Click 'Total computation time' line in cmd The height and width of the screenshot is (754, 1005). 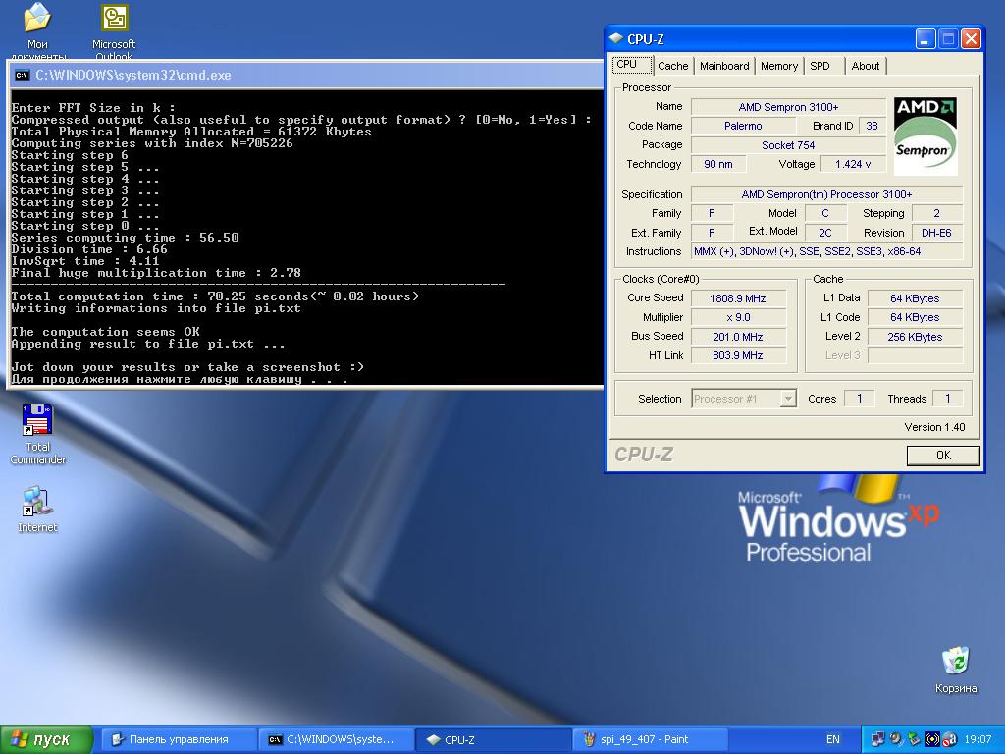pyautogui.click(x=215, y=296)
